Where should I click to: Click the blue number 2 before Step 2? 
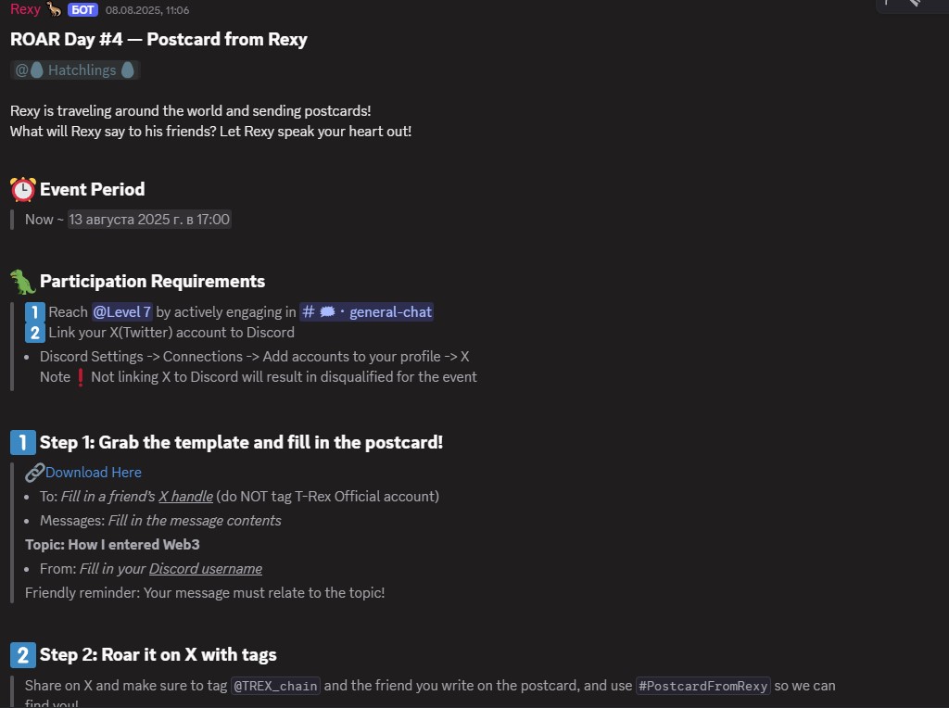click(23, 655)
